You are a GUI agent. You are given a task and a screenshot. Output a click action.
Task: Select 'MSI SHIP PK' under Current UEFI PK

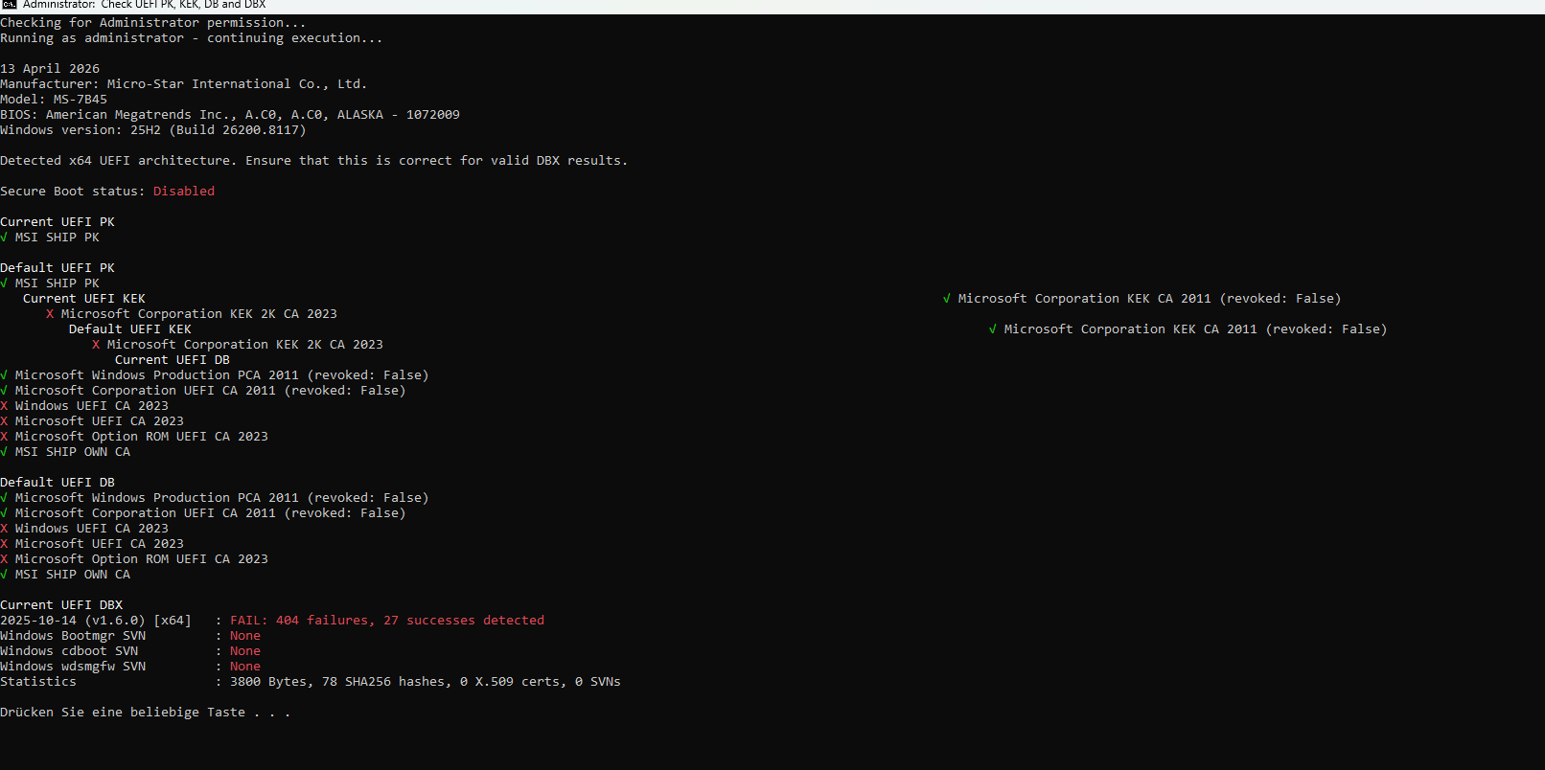click(x=58, y=238)
